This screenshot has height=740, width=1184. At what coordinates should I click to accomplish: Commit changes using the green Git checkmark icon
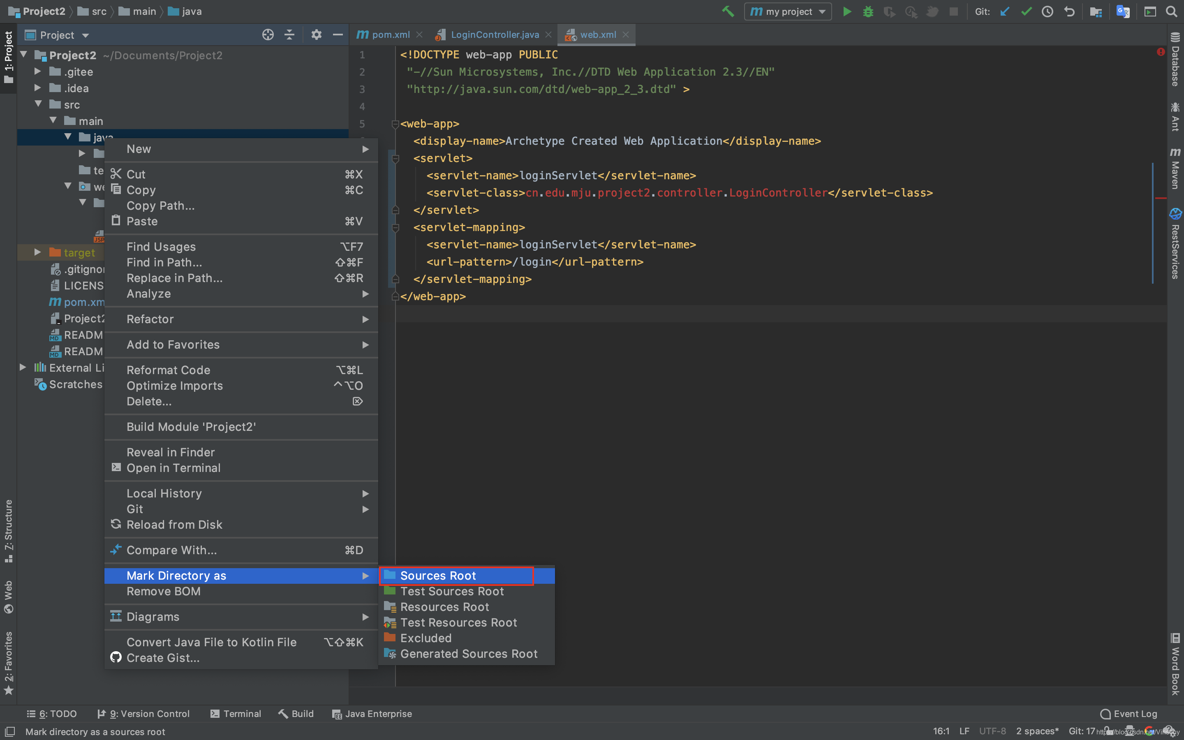coord(1026,11)
